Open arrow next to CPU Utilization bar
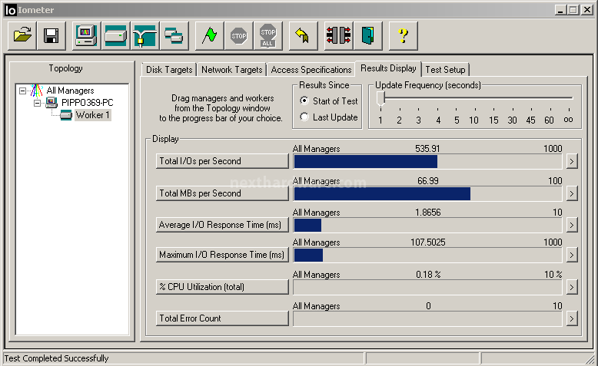 pos(571,287)
